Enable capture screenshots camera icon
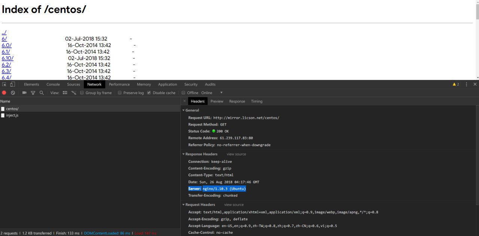This screenshot has height=236, width=479. point(24,93)
